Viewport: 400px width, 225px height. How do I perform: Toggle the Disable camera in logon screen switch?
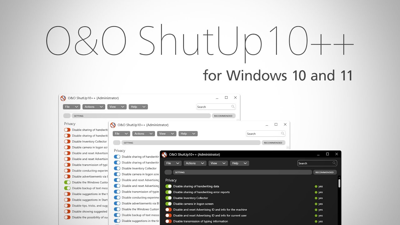click(x=168, y=204)
